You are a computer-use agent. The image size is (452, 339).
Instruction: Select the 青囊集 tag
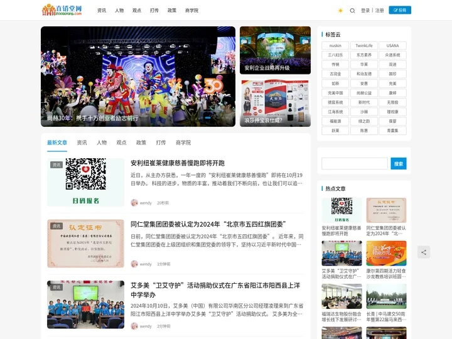392,131
